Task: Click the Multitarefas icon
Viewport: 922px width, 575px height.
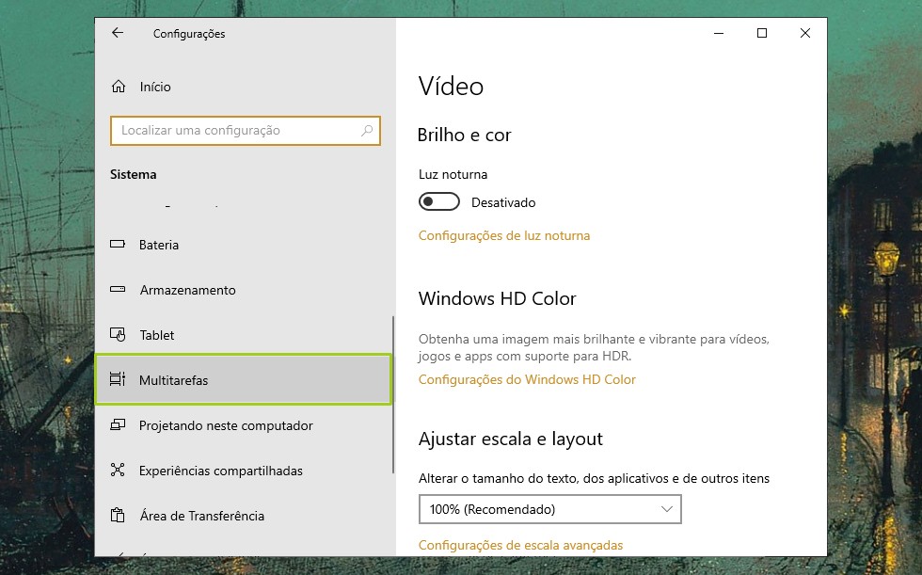Action: click(118, 380)
